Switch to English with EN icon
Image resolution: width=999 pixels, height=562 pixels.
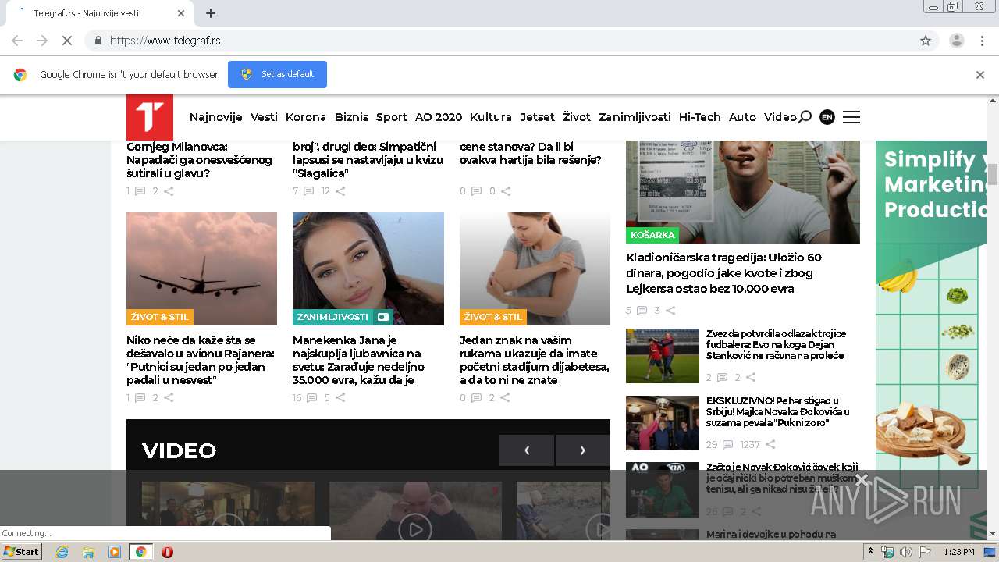[x=827, y=117]
